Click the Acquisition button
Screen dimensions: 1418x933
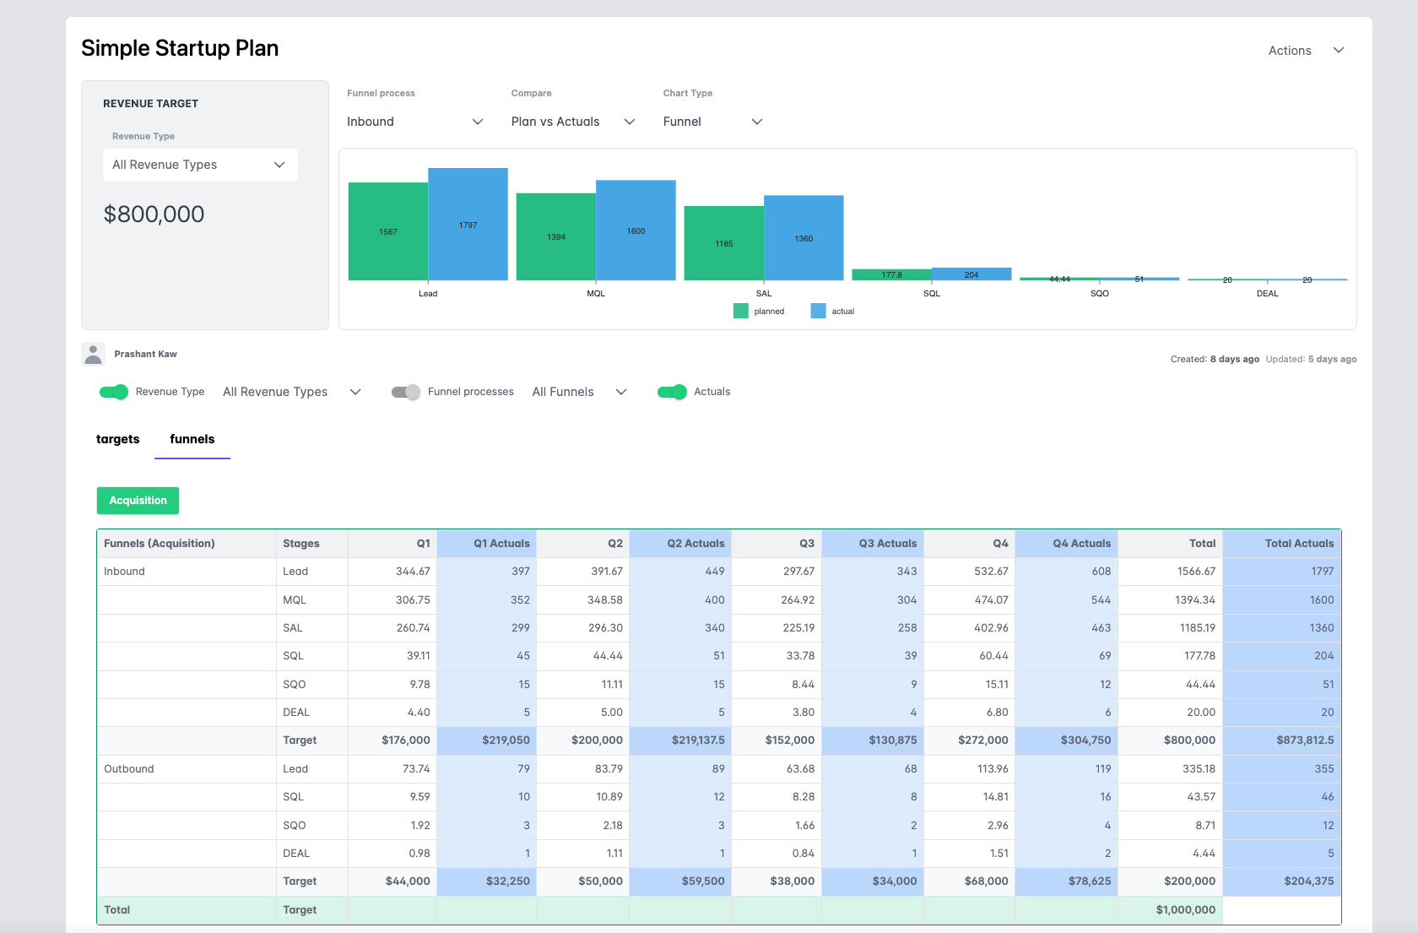[x=138, y=501]
